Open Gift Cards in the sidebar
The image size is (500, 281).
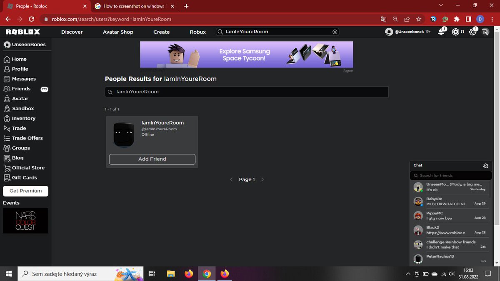(20, 177)
